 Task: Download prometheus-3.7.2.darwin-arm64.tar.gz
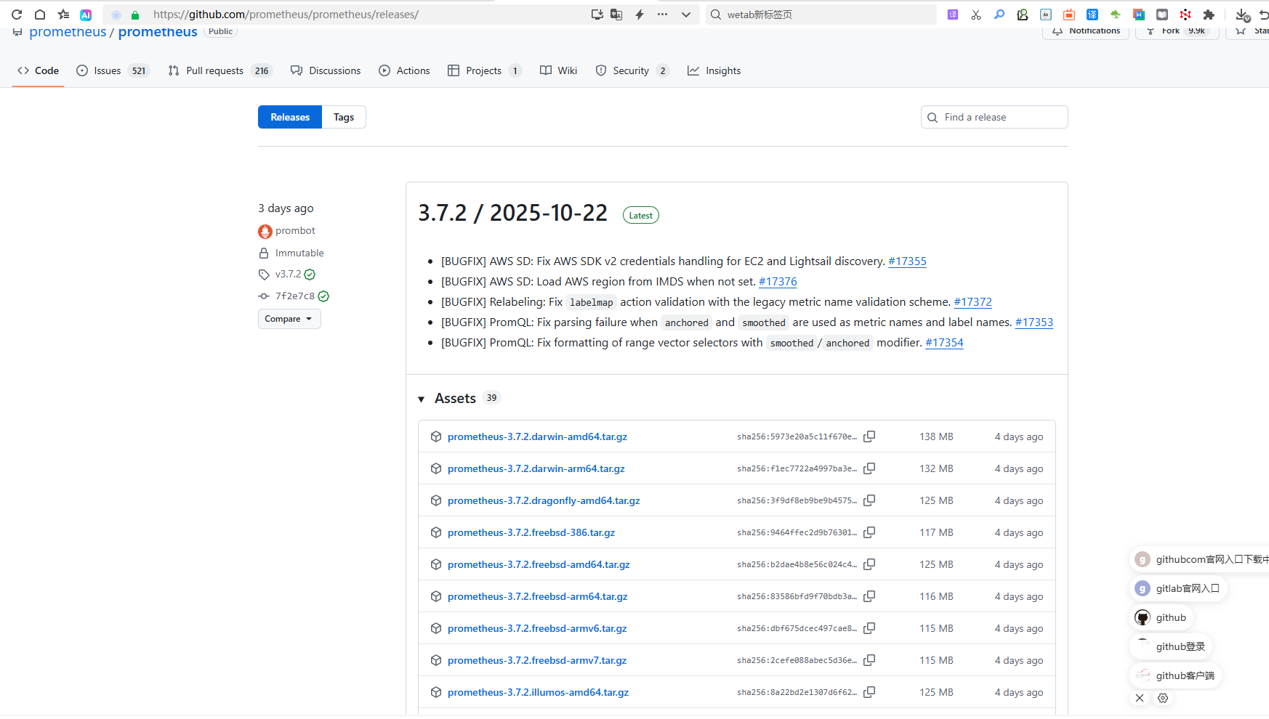pos(536,468)
